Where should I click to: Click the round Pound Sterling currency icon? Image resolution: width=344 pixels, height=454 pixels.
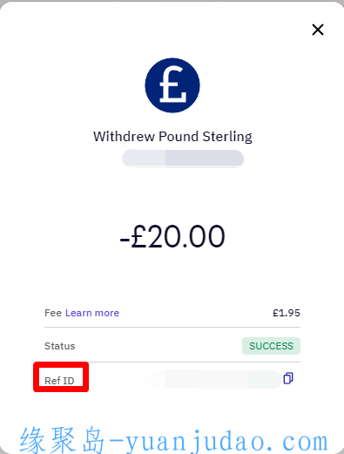172,85
